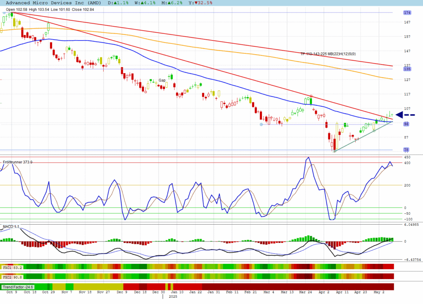Click the Feb 21 date label

pos(250,292)
